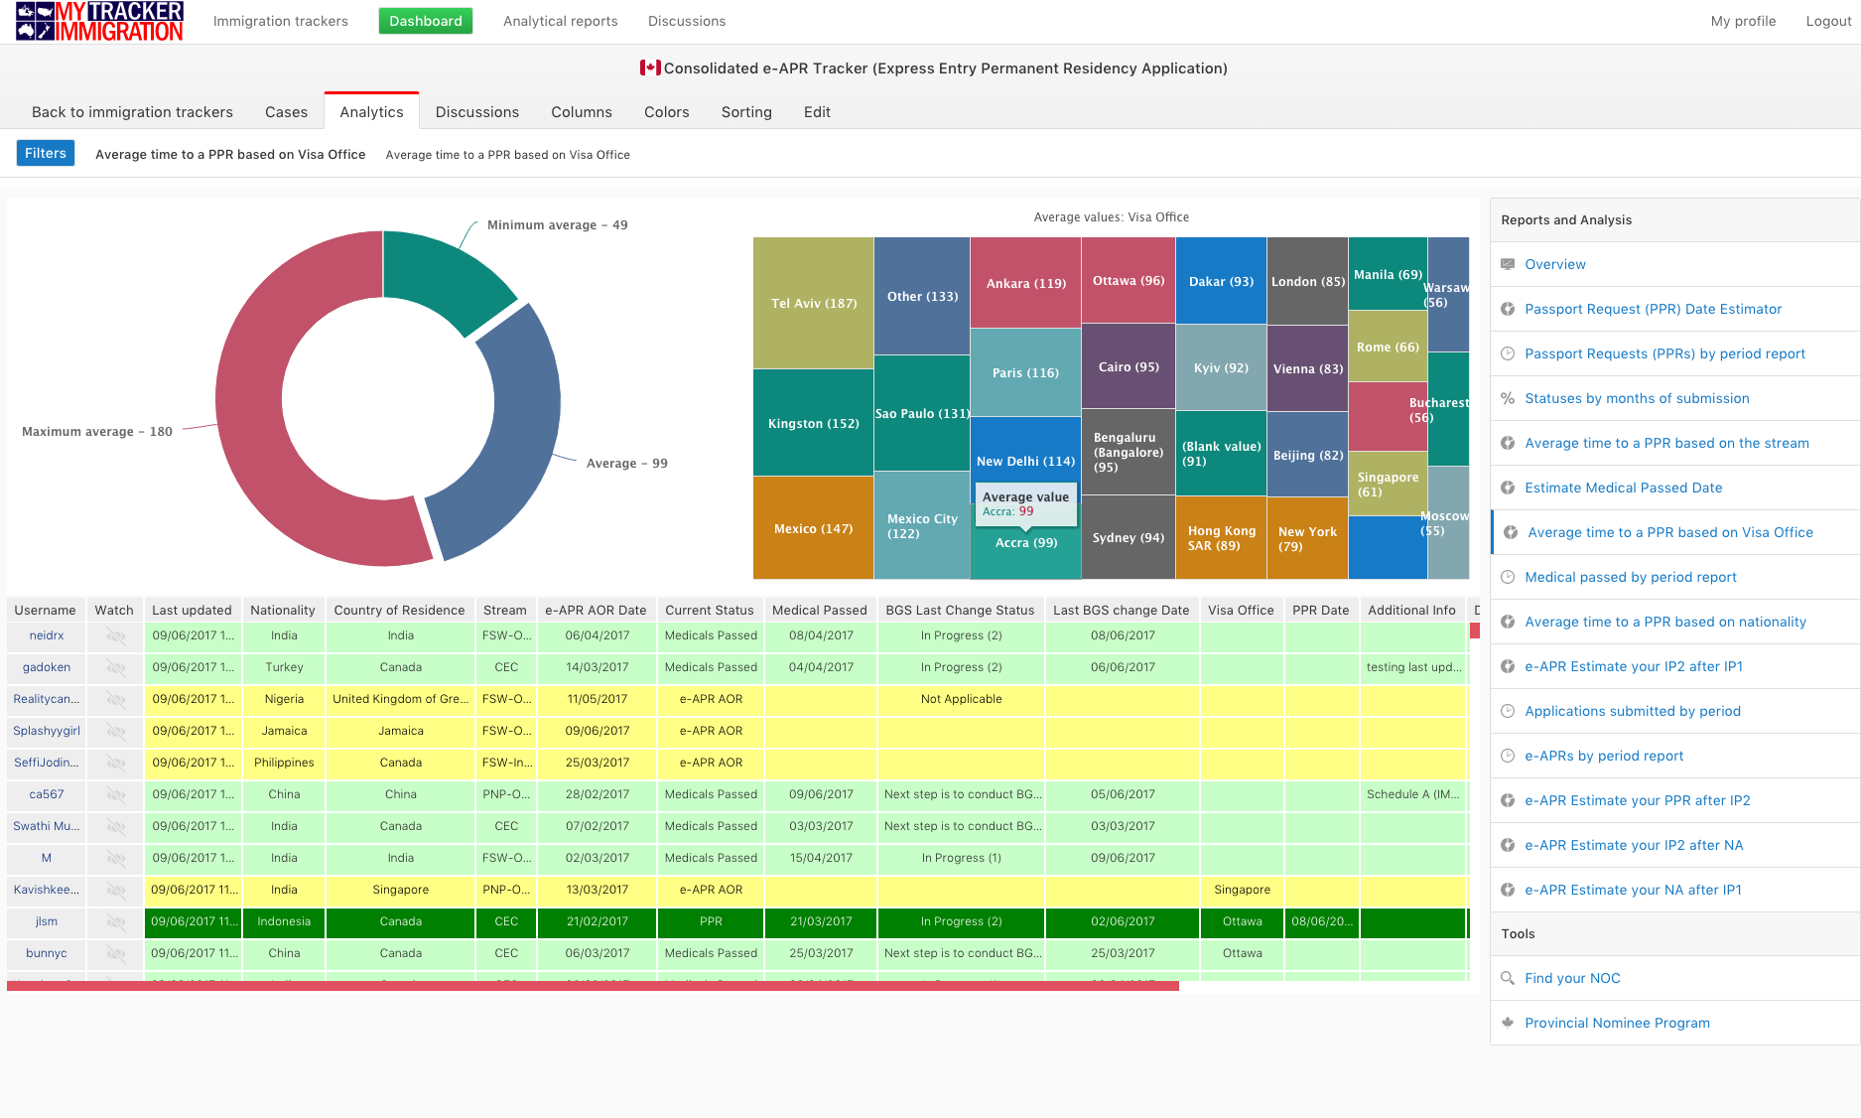Click the MyTracker Immigration logo
This screenshot has width=1861, height=1118.
click(99, 22)
